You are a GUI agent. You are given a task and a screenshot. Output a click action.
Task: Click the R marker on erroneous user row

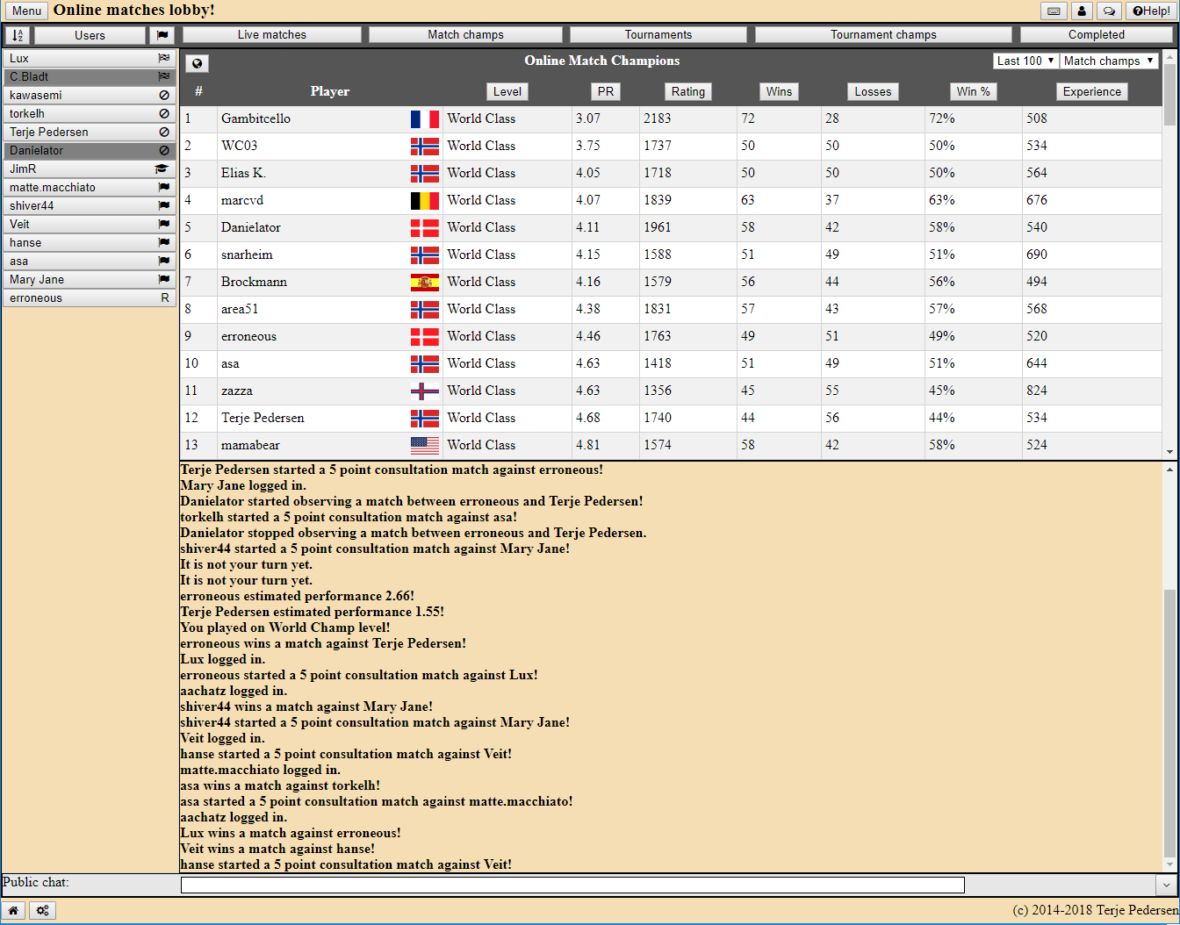165,298
